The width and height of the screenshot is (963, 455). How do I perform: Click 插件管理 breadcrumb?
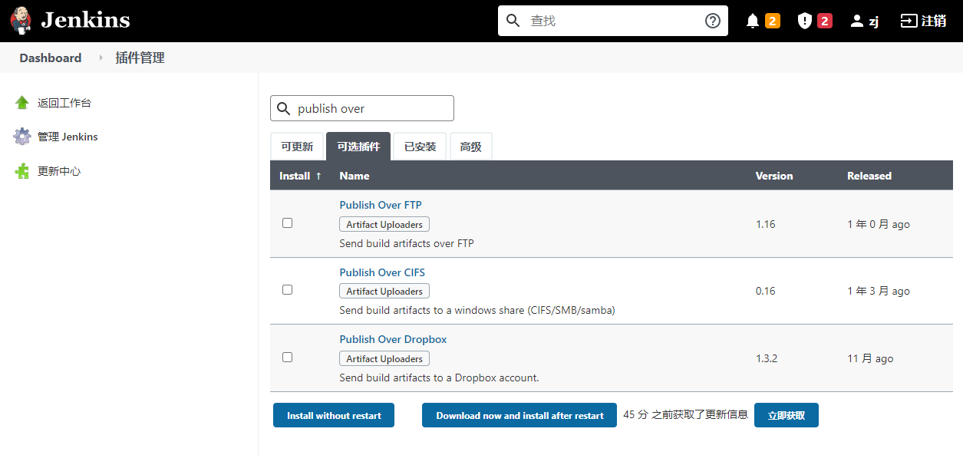click(x=140, y=58)
